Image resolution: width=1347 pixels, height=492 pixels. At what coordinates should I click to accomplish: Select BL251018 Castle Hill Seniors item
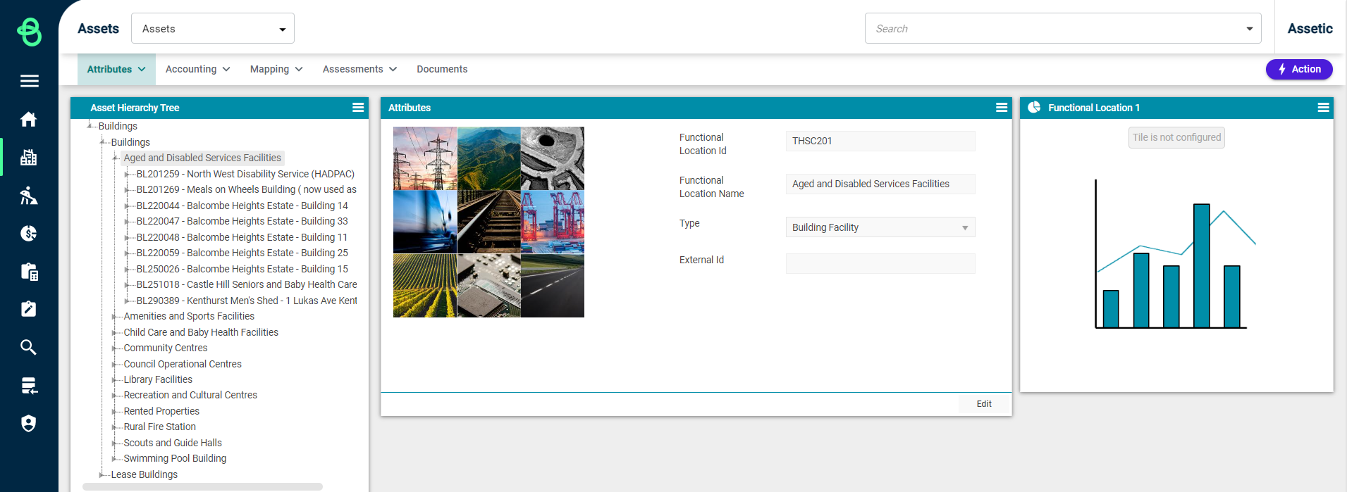coord(247,284)
